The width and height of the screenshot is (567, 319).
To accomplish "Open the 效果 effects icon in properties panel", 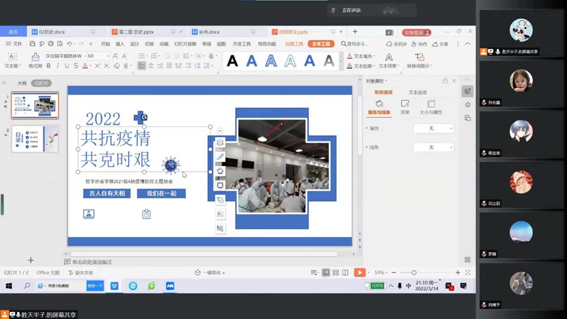I will pos(405,107).
